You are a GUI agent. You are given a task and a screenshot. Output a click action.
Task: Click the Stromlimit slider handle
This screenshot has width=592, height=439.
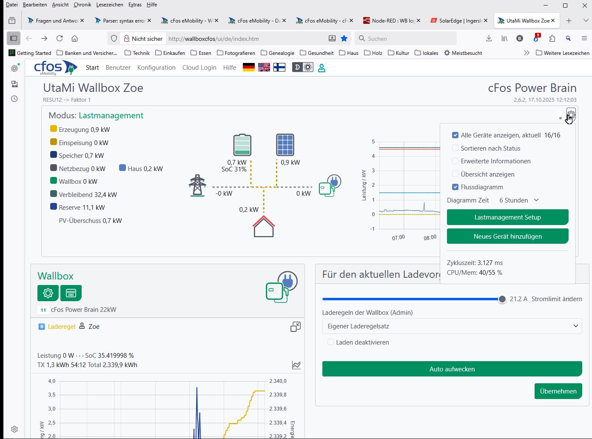(502, 299)
